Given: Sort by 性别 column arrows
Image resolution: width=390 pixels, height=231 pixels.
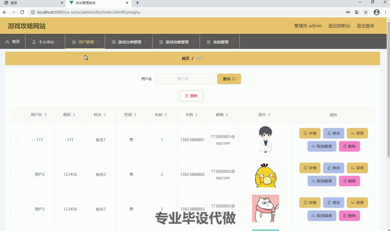Looking at the screenshot, I should click(x=135, y=115).
